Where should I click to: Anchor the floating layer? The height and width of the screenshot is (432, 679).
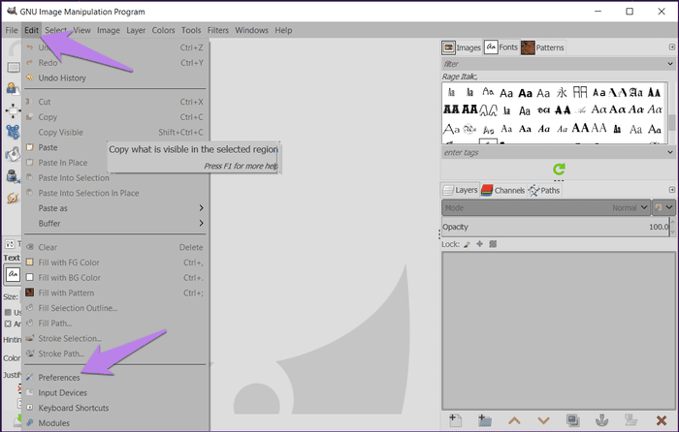tap(602, 420)
